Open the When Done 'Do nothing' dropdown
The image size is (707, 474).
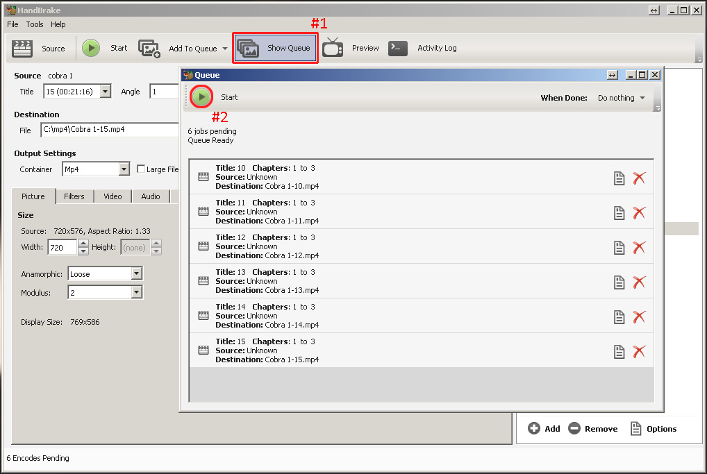coord(621,98)
